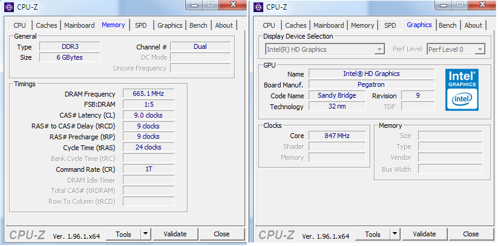This screenshot has width=498, height=246.
Task: Select Graphics tab in right window
Action: click(419, 25)
